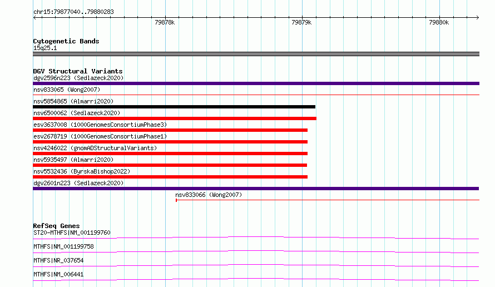Open esv3637008 (1000GenomesConsortiumPhase3) label
Screen dimensions: 495x287
[x=100, y=125]
